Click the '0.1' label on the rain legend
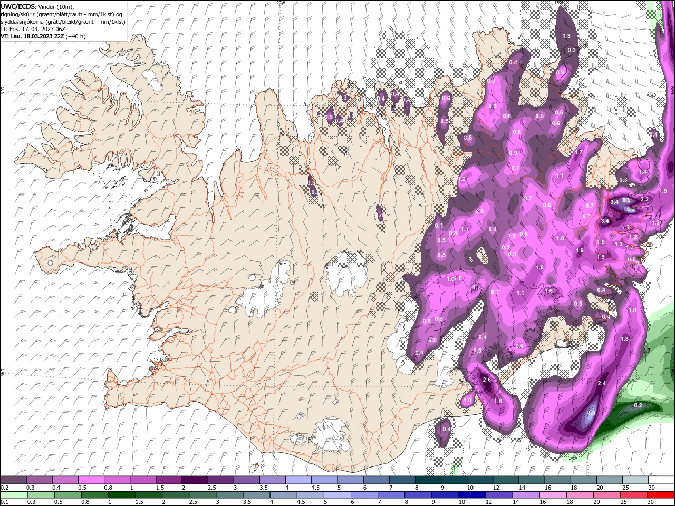 [x=5, y=502]
